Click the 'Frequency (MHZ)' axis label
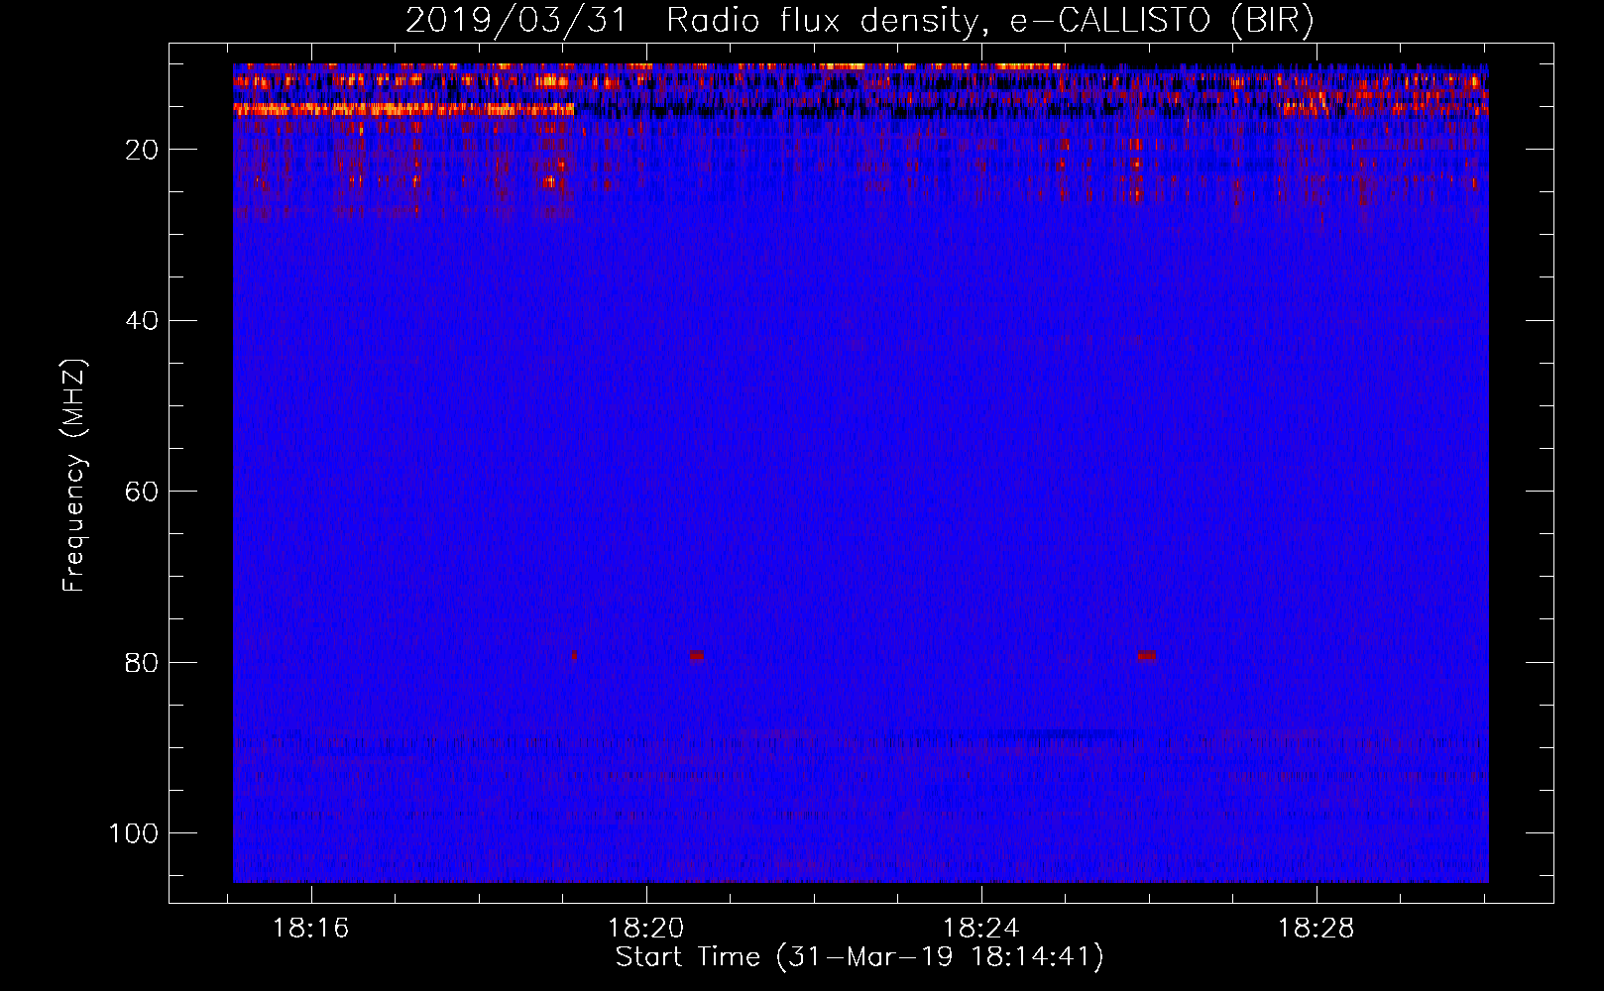 pyautogui.click(x=75, y=475)
